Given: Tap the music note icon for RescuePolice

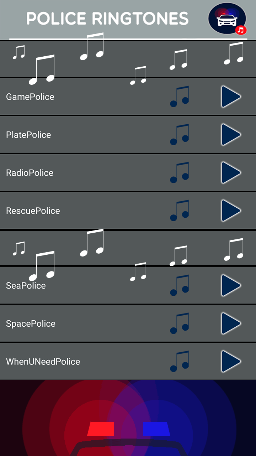Looking at the screenshot, I should 180,211.
